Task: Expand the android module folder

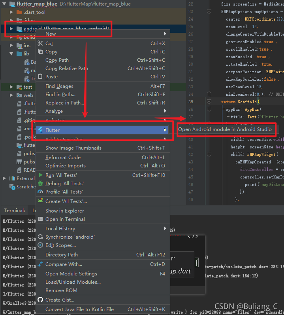Action: (x=11, y=29)
